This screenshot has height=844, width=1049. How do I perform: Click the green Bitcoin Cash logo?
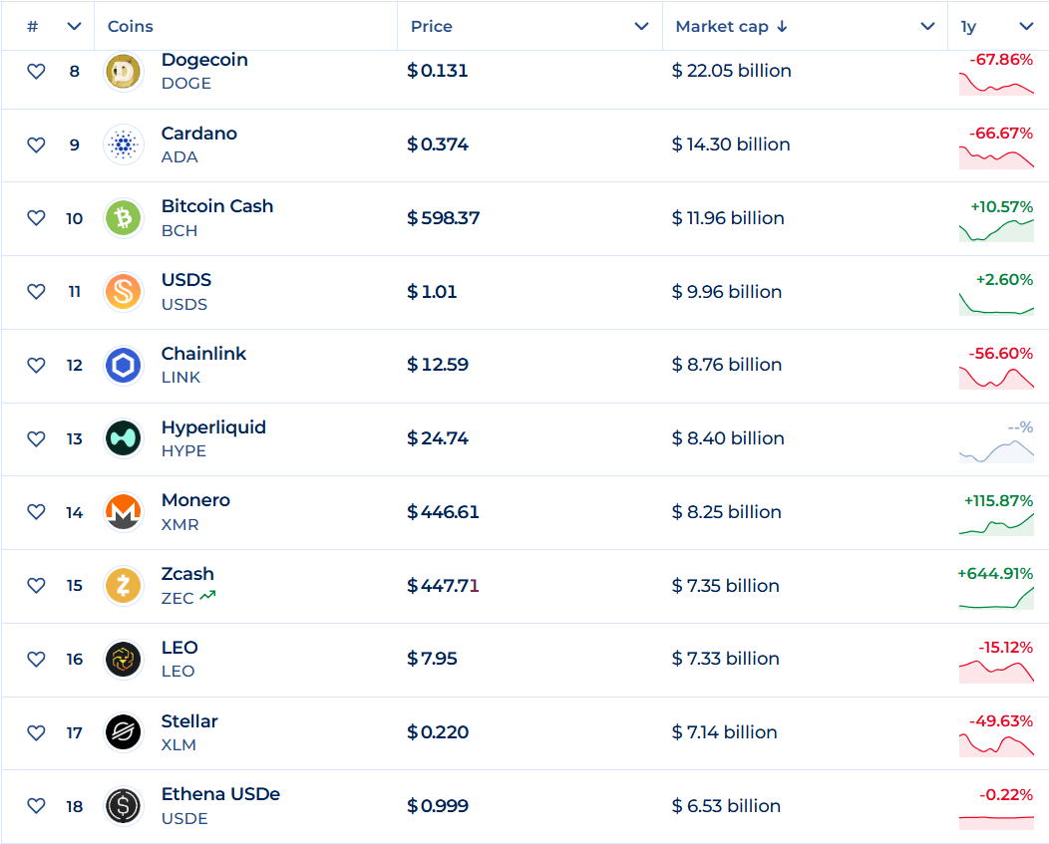click(124, 218)
